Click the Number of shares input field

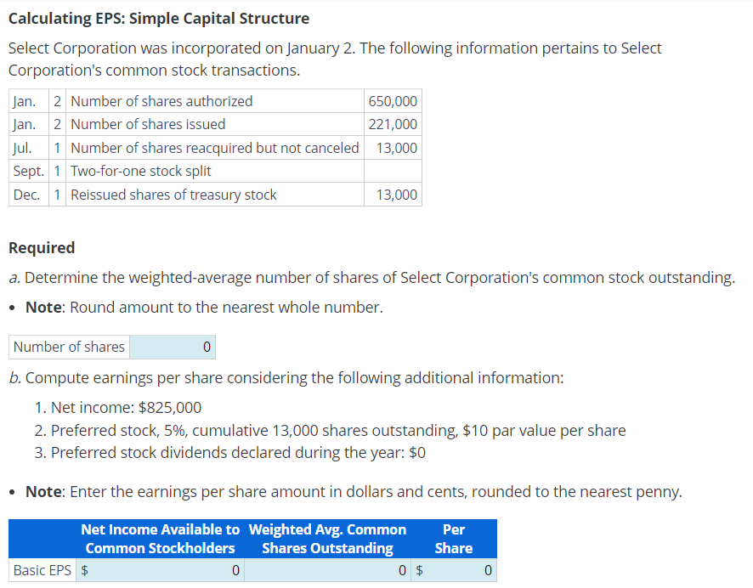[x=173, y=347]
